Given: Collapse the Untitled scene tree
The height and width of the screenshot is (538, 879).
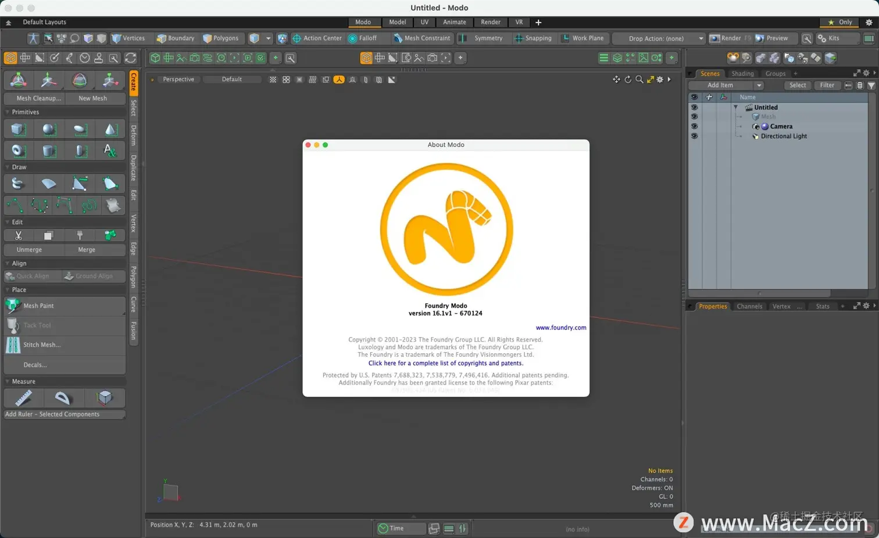Looking at the screenshot, I should click(x=736, y=107).
